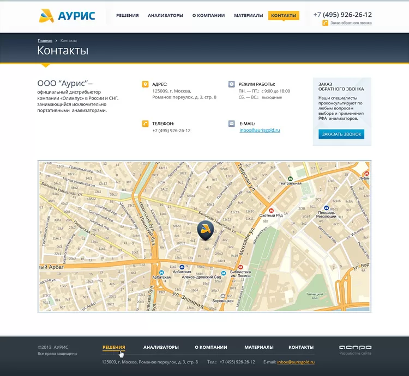Click the orange address pin icon
Screen dimensions: 409x376
(x=145, y=84)
